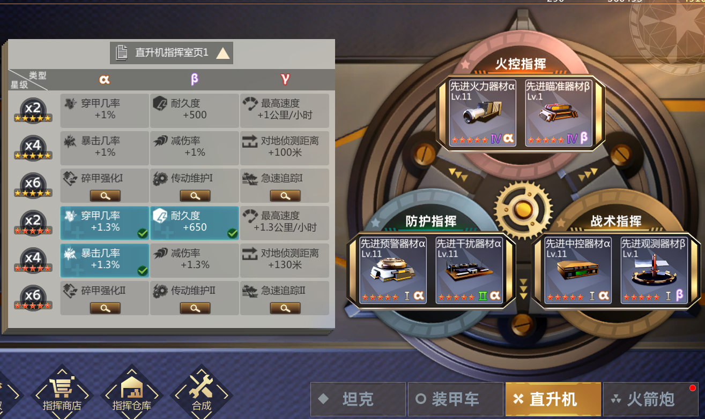Toggle the checked 耐久度 +650 bonus
705x419 pixels.
(194, 223)
